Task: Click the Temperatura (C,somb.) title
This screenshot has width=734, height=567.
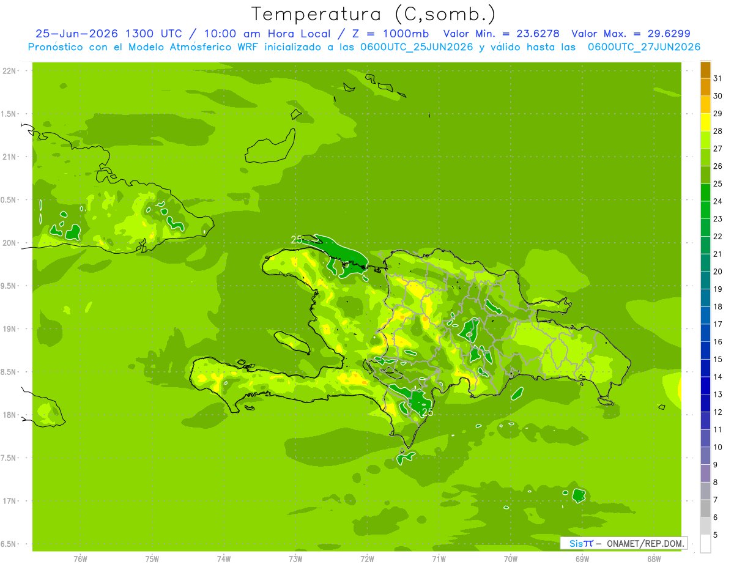Action: click(374, 13)
